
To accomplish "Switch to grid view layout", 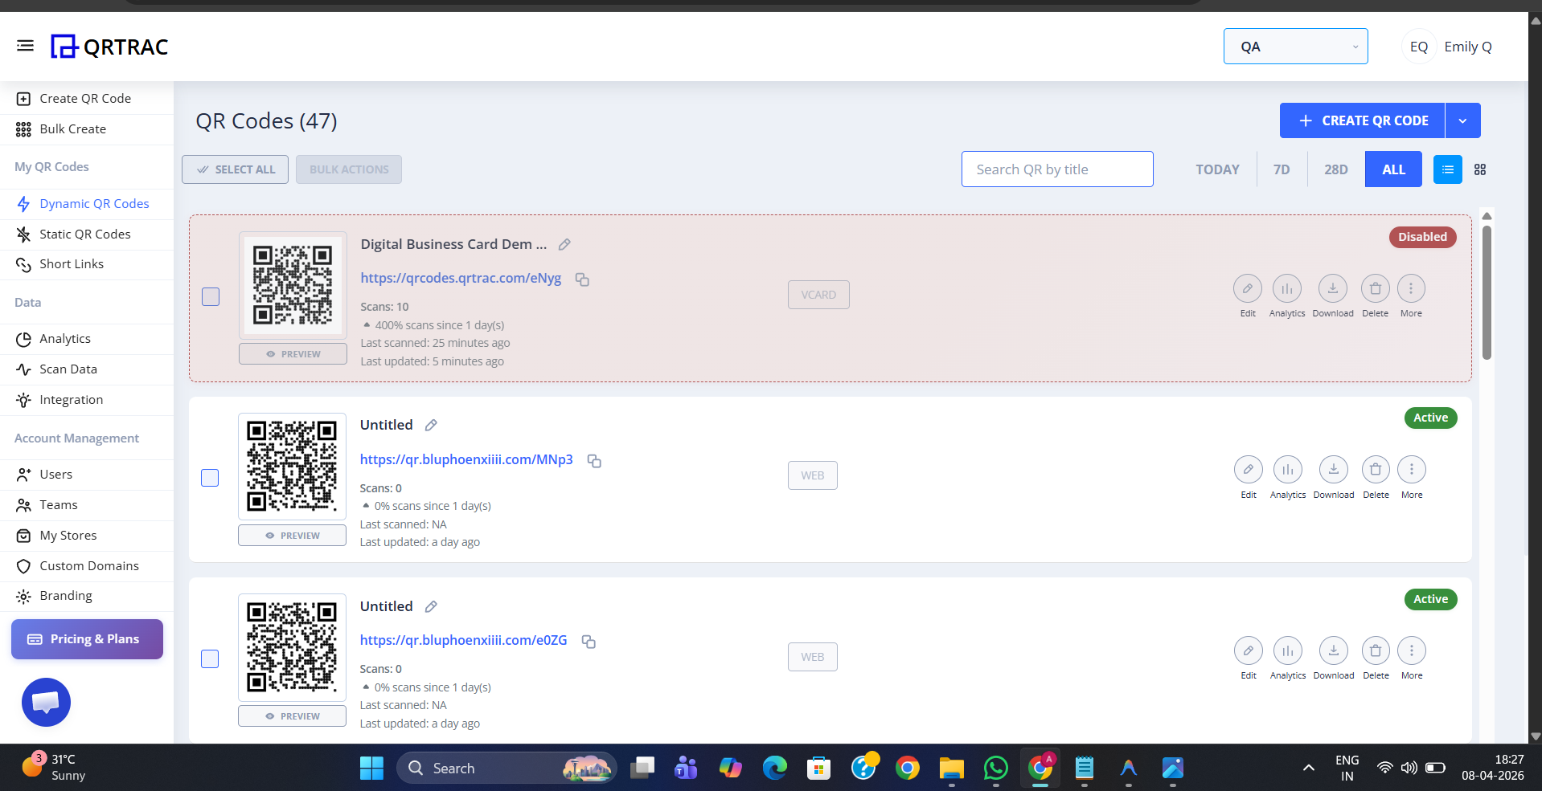I will coord(1479,169).
